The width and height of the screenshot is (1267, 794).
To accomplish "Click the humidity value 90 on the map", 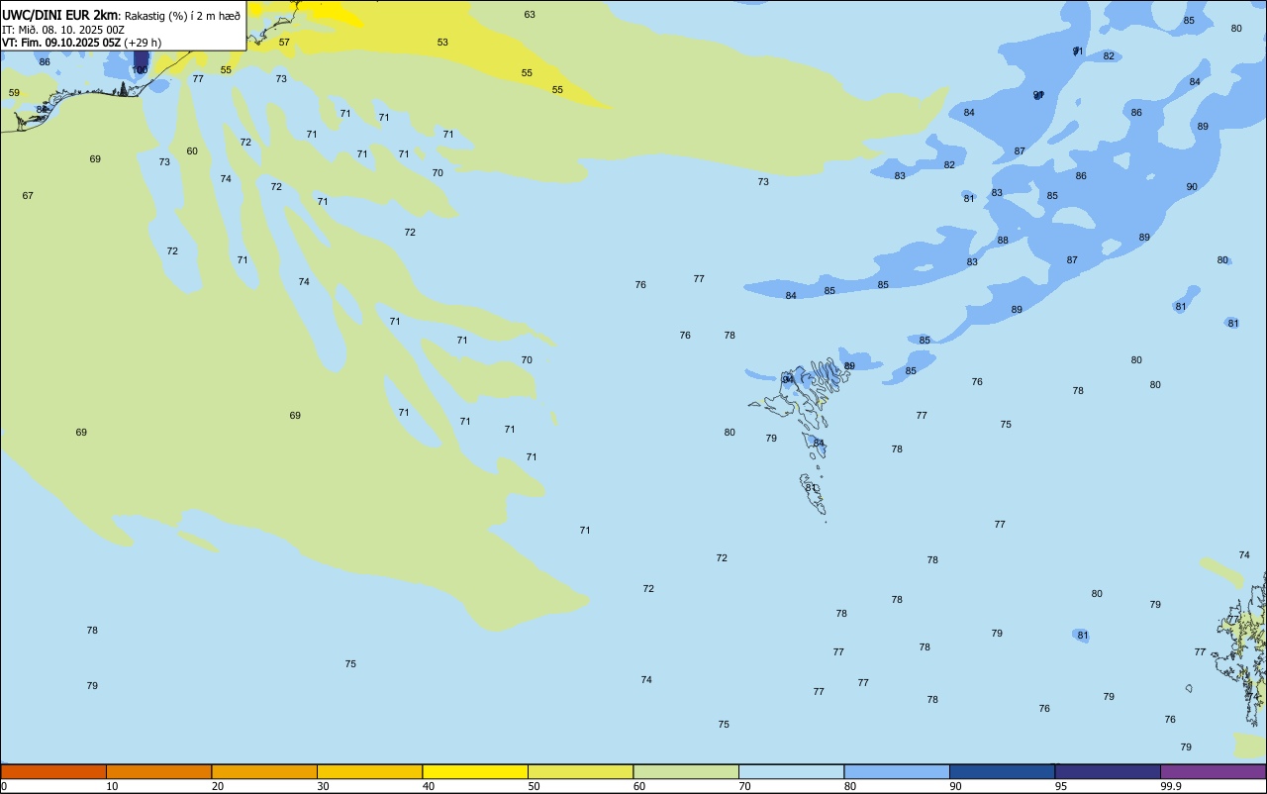I will pos(1192,186).
